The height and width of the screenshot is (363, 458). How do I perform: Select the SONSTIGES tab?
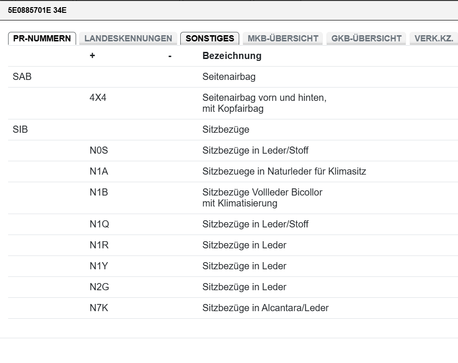click(210, 39)
